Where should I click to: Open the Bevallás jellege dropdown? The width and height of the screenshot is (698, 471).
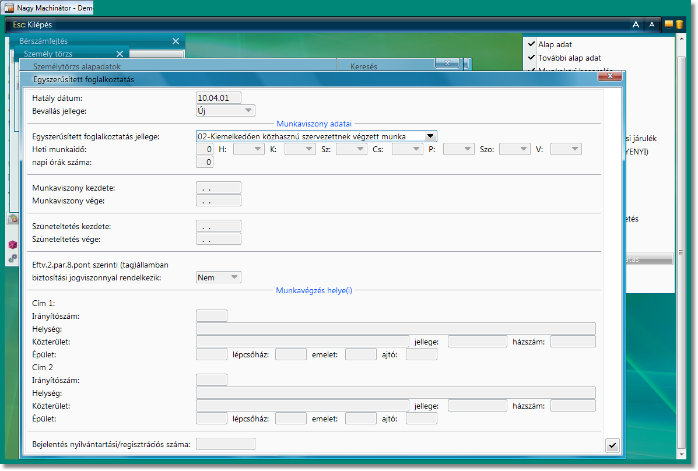click(x=226, y=110)
